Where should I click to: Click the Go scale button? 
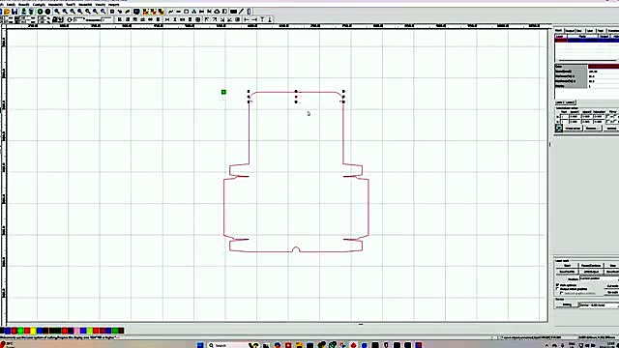click(x=612, y=292)
